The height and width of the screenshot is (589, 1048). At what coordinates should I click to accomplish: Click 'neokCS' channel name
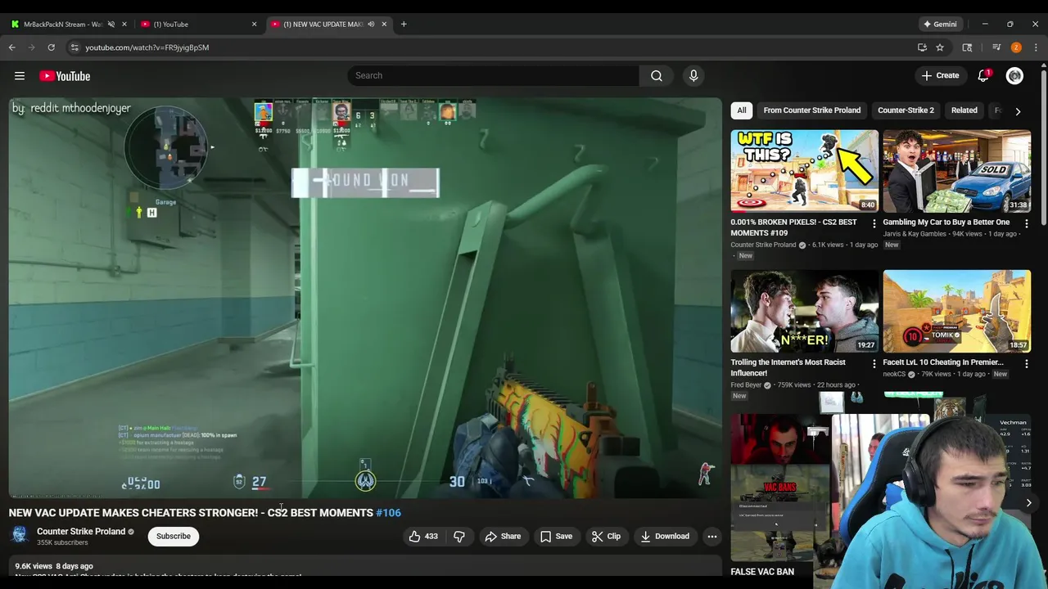click(x=894, y=374)
